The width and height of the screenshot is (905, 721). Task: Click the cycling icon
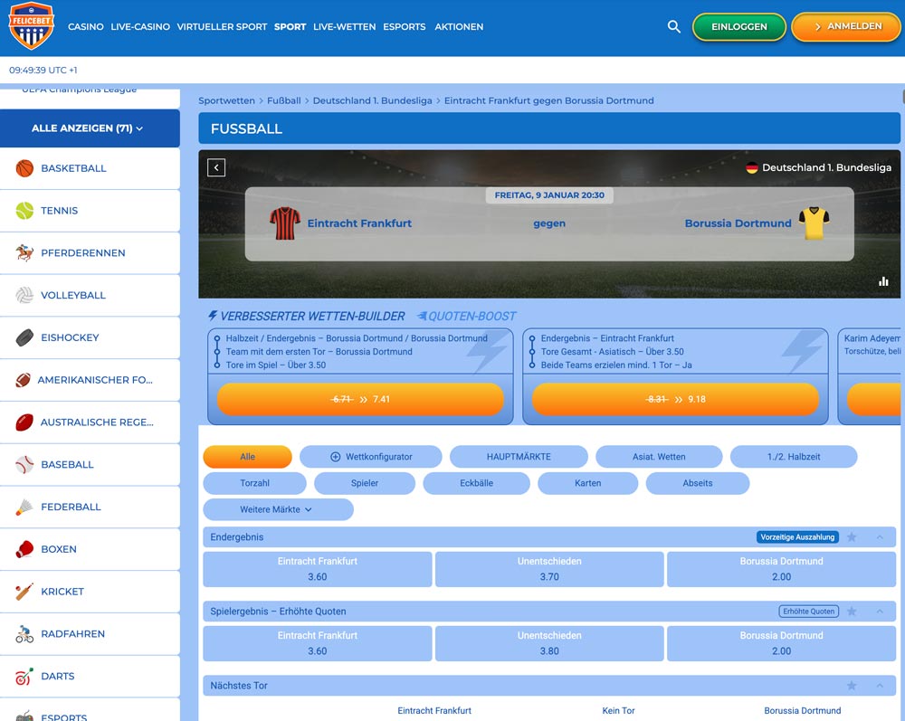click(24, 634)
